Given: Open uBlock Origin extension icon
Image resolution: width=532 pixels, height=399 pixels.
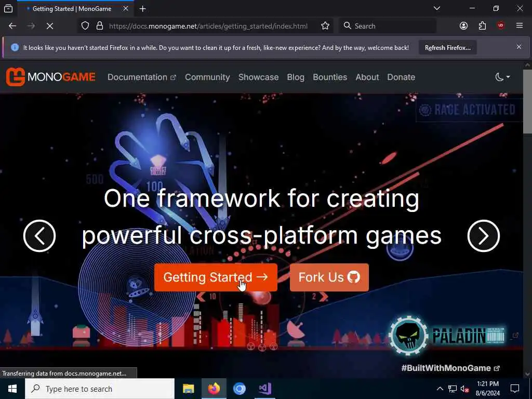Looking at the screenshot, I should click(x=501, y=26).
